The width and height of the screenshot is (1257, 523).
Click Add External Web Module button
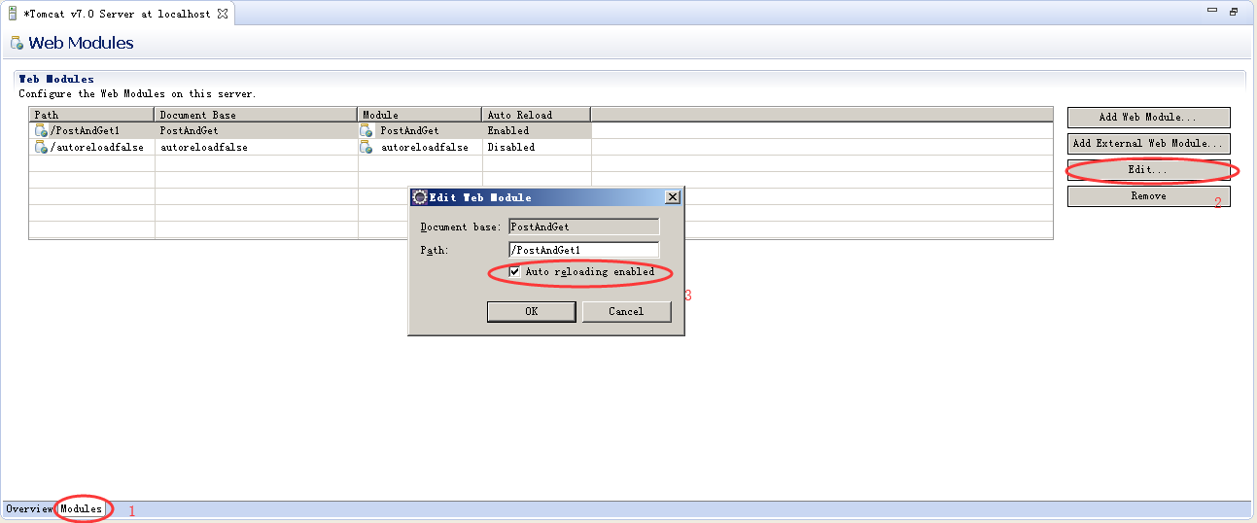[x=1148, y=143]
